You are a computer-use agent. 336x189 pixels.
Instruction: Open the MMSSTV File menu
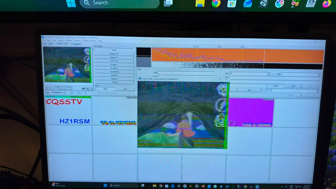click(44, 40)
